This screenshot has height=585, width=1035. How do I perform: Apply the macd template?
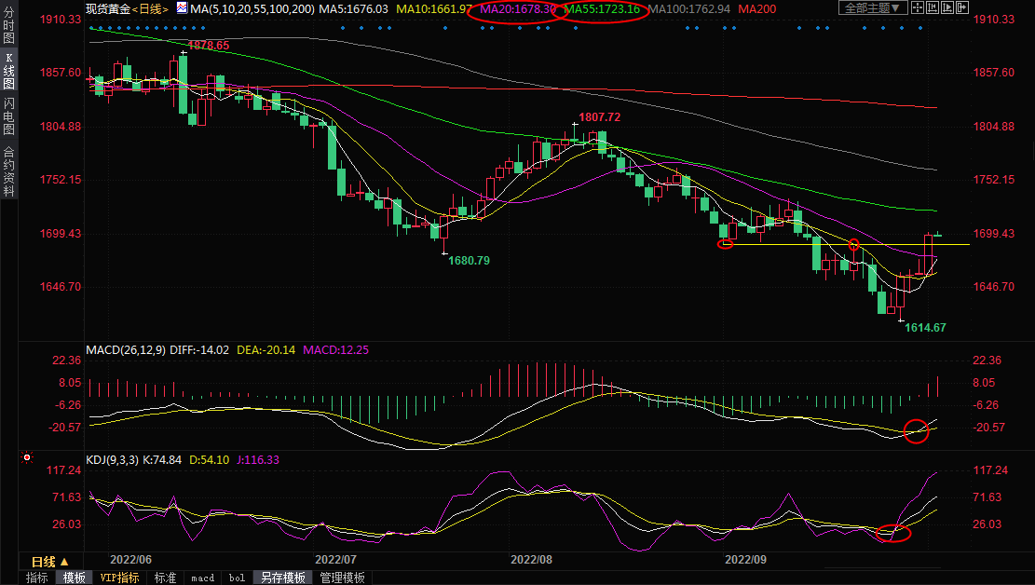coord(202,578)
